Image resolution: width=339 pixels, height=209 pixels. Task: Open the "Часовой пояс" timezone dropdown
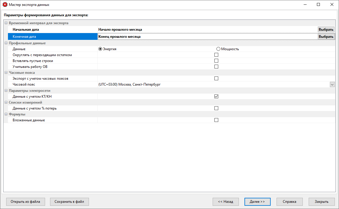(332, 84)
